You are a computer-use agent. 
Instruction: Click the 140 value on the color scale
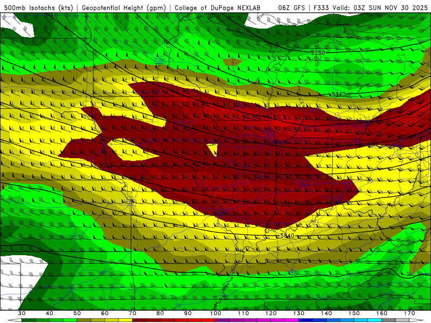[326, 313]
